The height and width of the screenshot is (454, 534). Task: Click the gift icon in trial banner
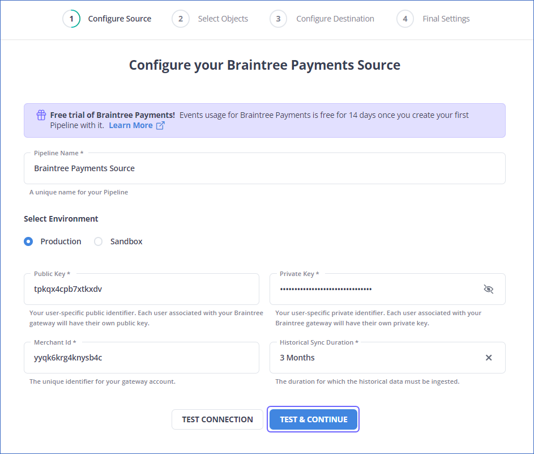[41, 115]
